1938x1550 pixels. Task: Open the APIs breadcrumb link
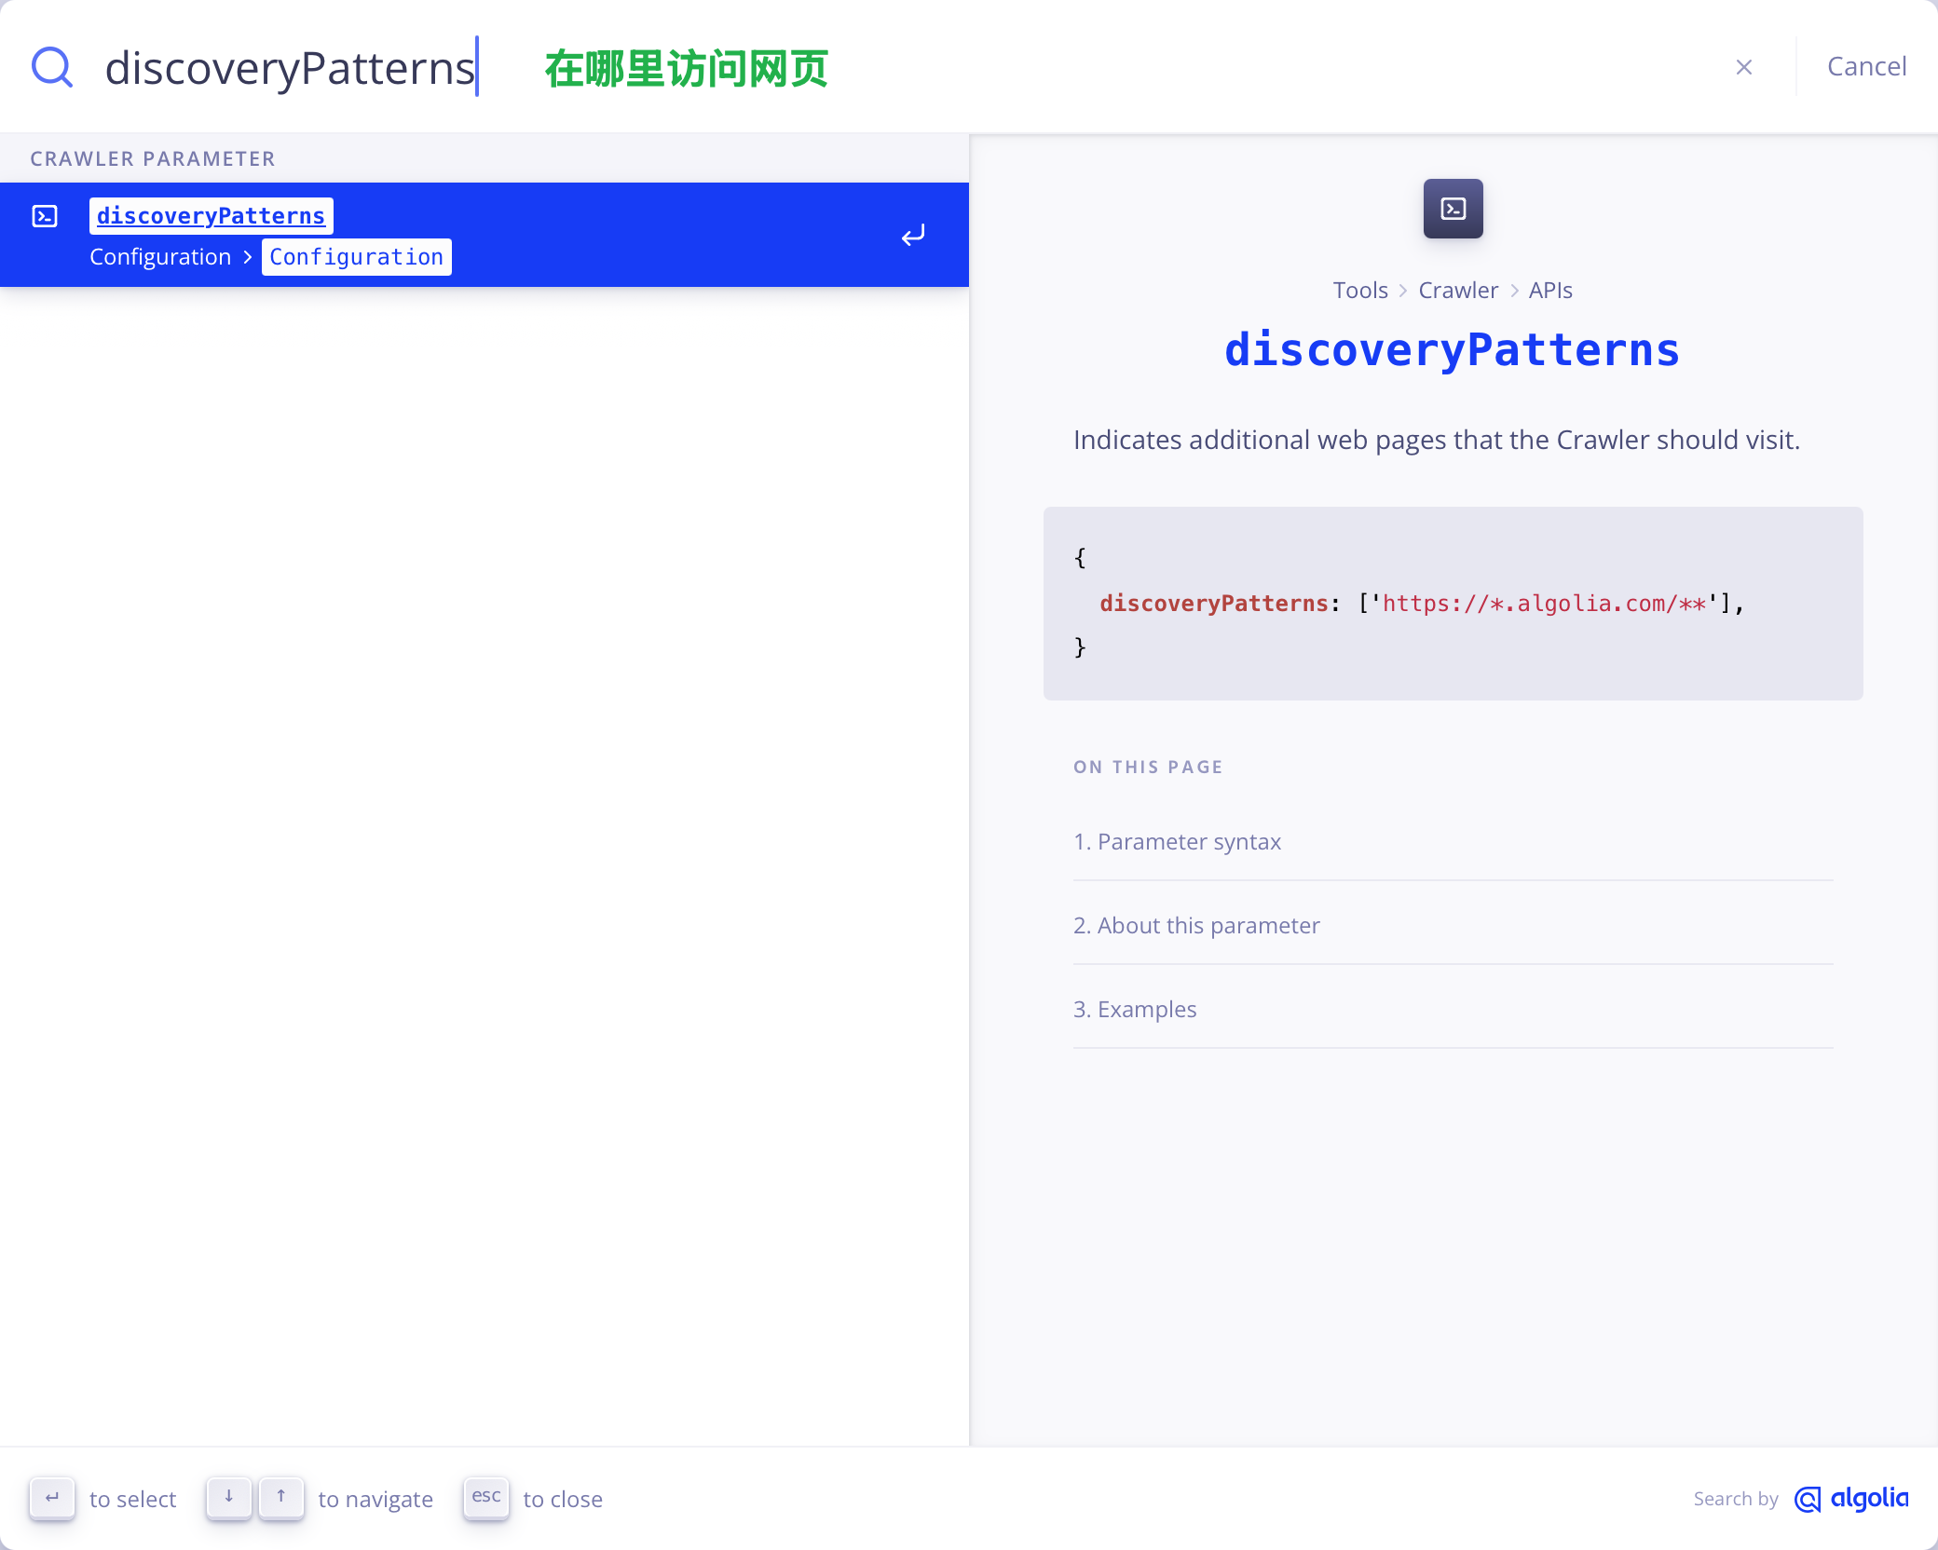(1550, 291)
